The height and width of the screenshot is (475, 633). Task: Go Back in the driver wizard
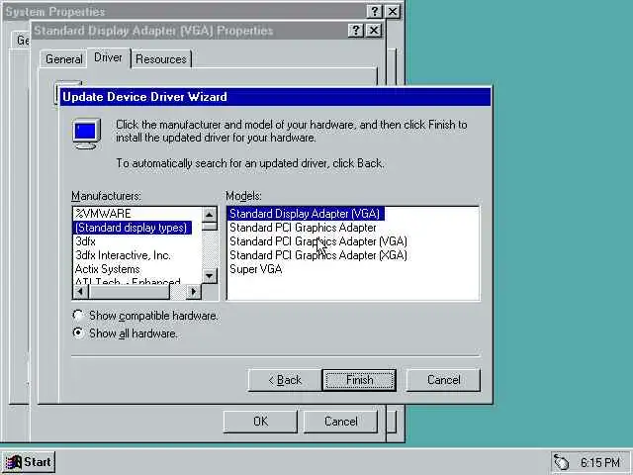tap(285, 380)
